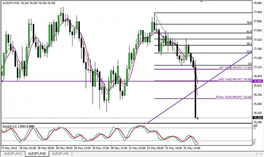Click the 77.250 price axis value
The width and height of the screenshot is (264, 157).
point(258,58)
